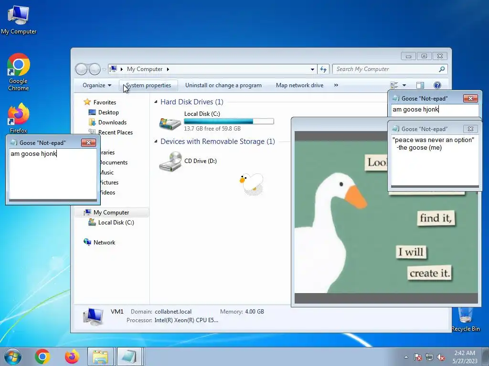This screenshot has height=366, width=489.
Task: Collapse the Hard Disk Drives group
Action: (x=156, y=102)
